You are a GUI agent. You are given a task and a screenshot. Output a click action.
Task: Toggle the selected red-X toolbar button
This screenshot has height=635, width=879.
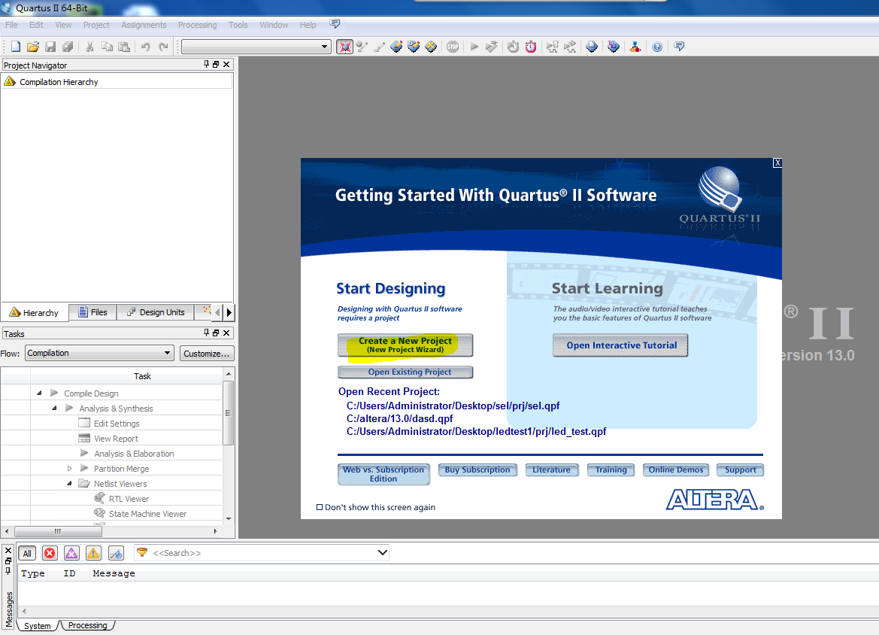pos(345,47)
